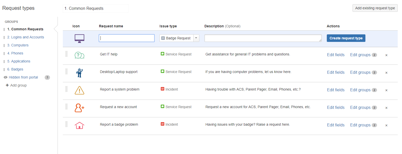Viewport: 402px width, 154px height.
Task: Click into the Description text box
Action: point(263,38)
